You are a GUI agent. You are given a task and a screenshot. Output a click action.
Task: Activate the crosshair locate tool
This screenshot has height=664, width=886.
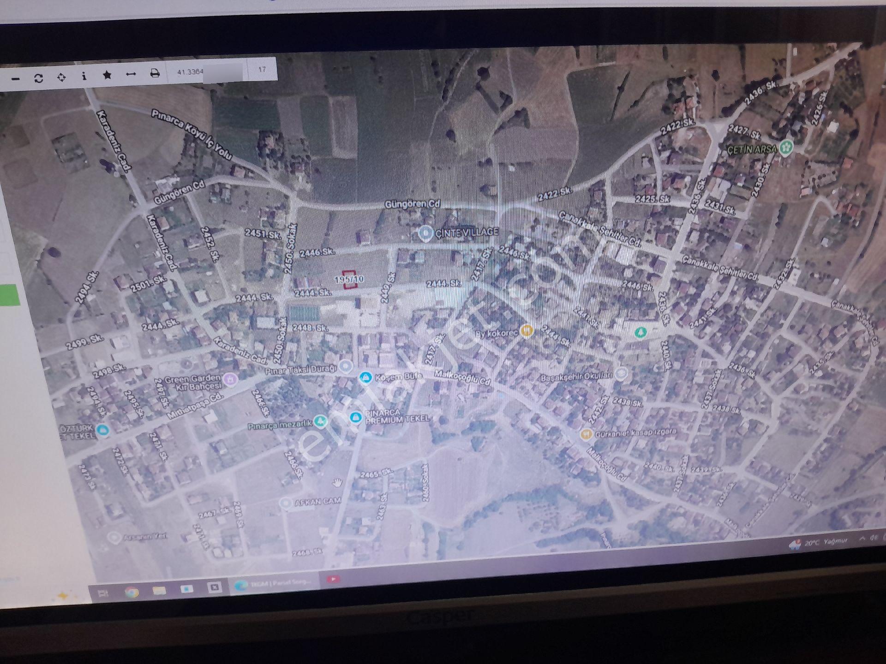click(61, 77)
